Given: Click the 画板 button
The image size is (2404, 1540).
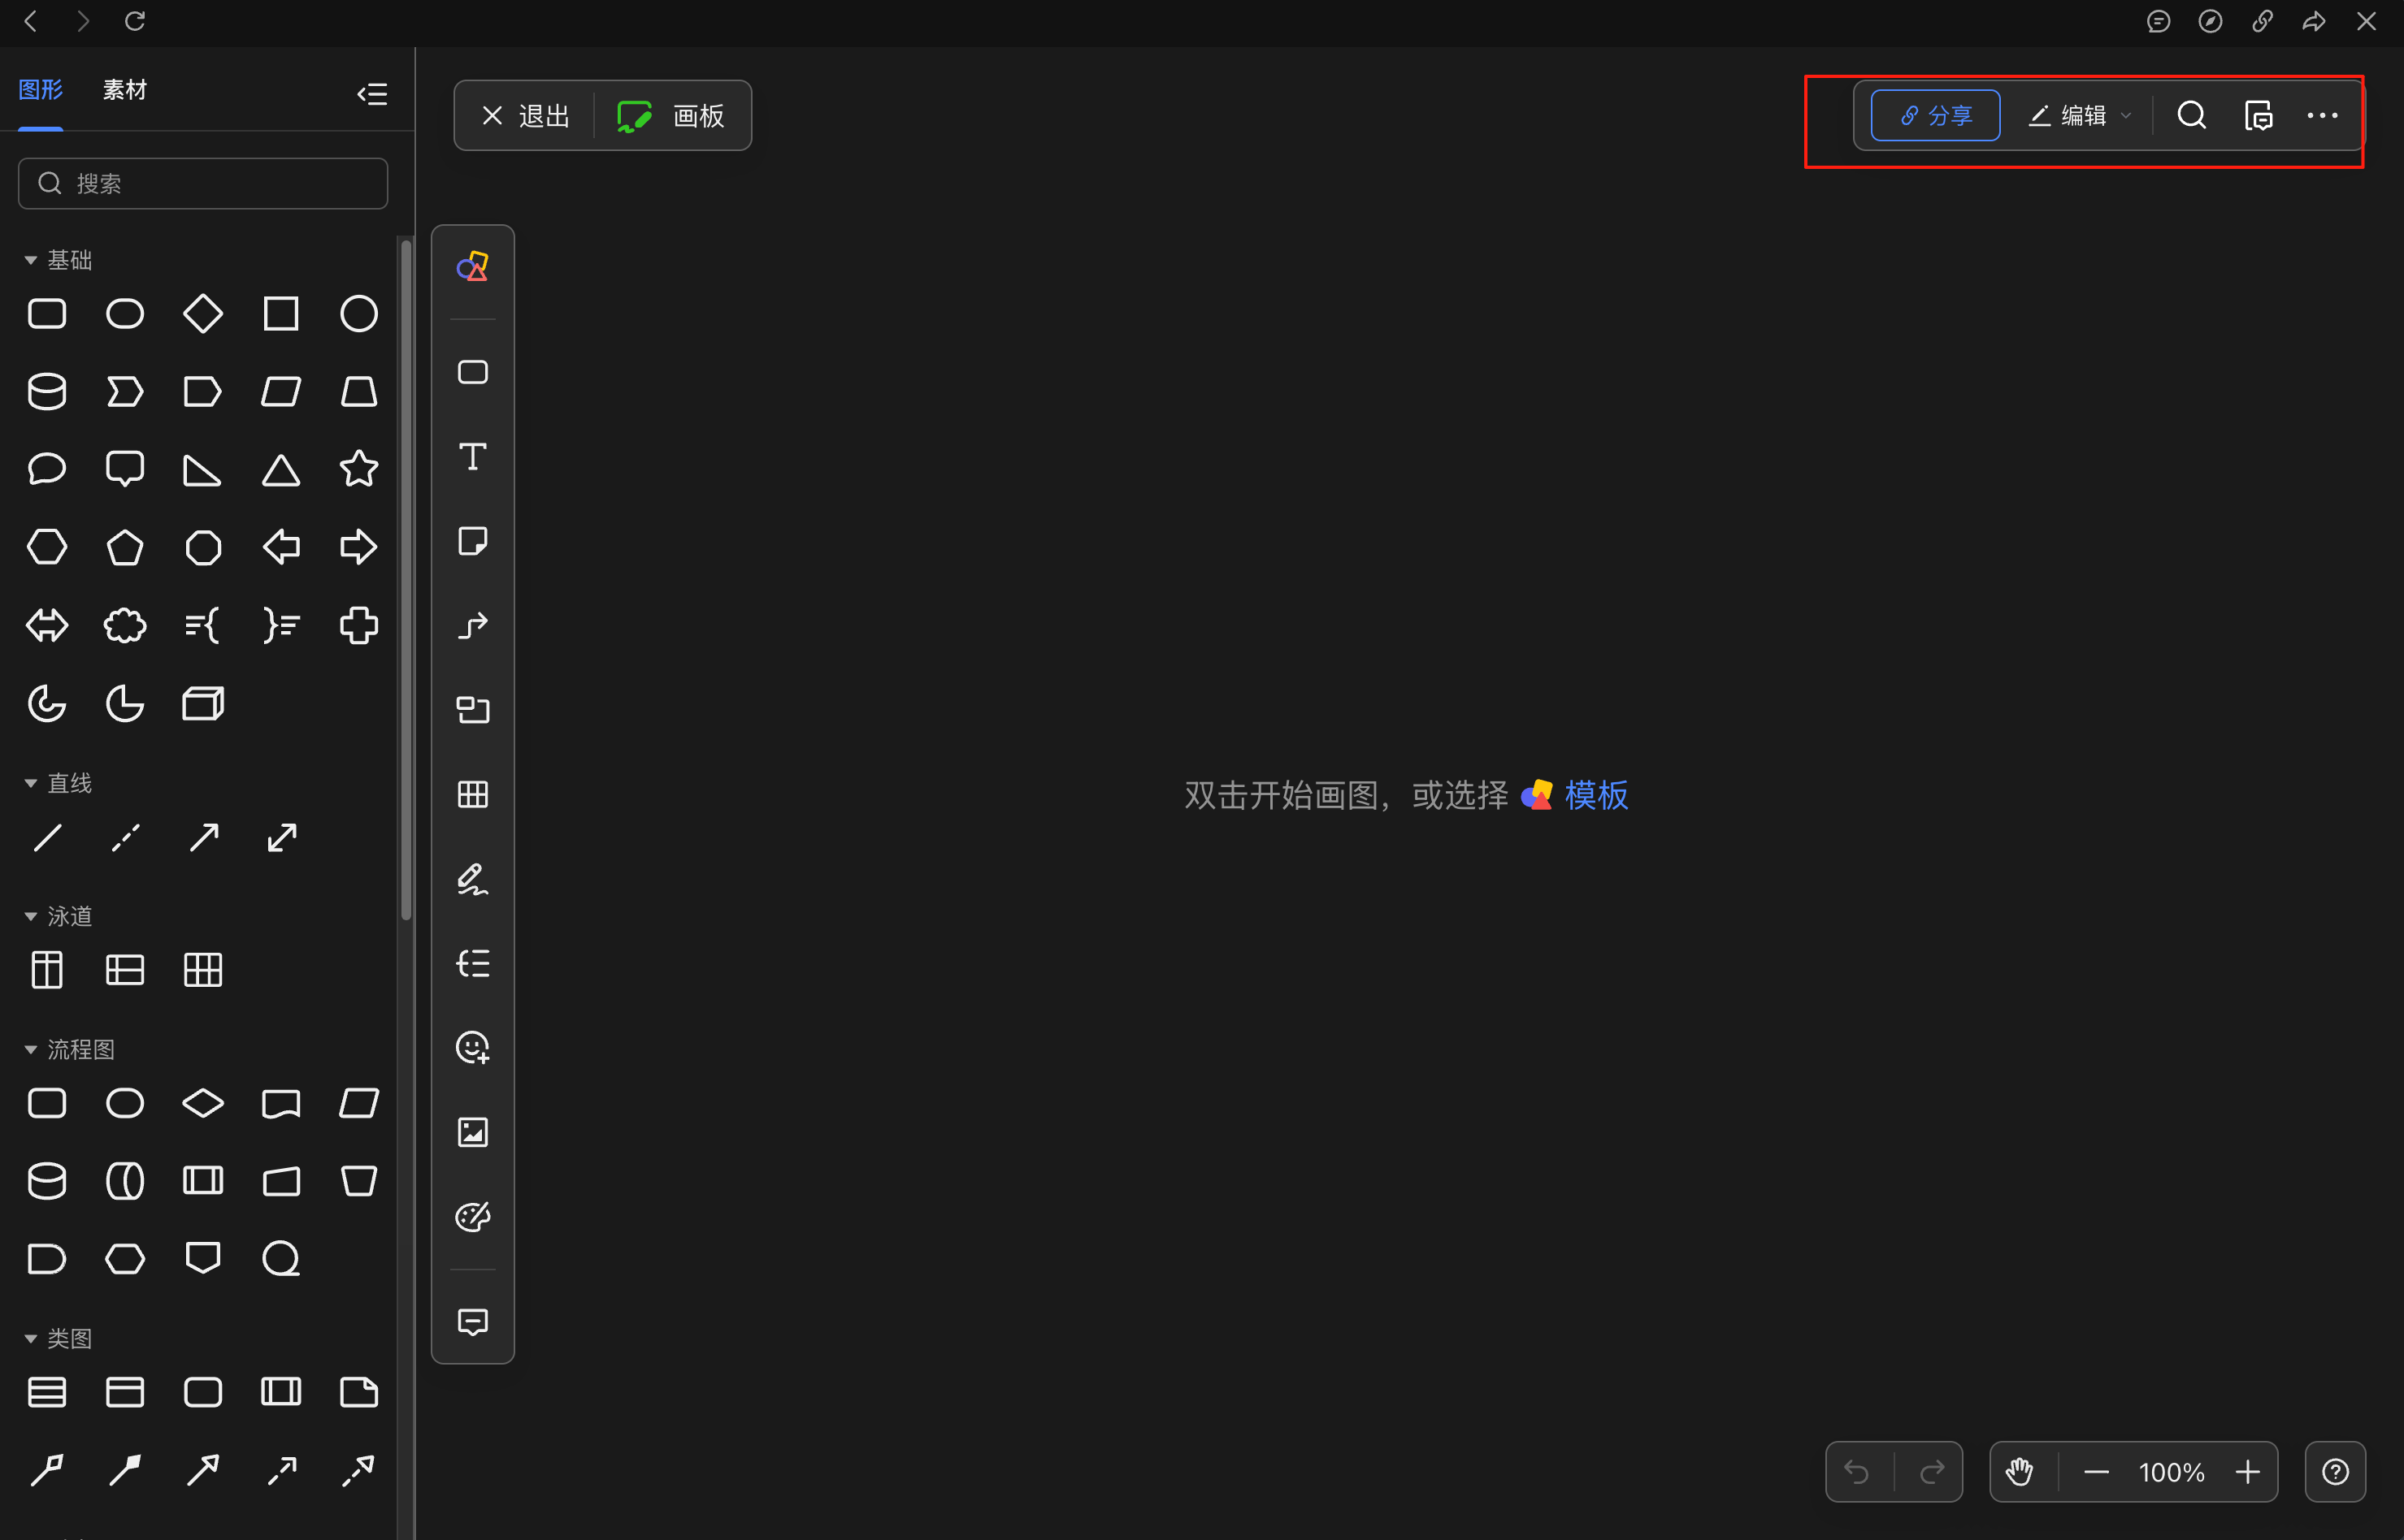Looking at the screenshot, I should pos(671,116).
